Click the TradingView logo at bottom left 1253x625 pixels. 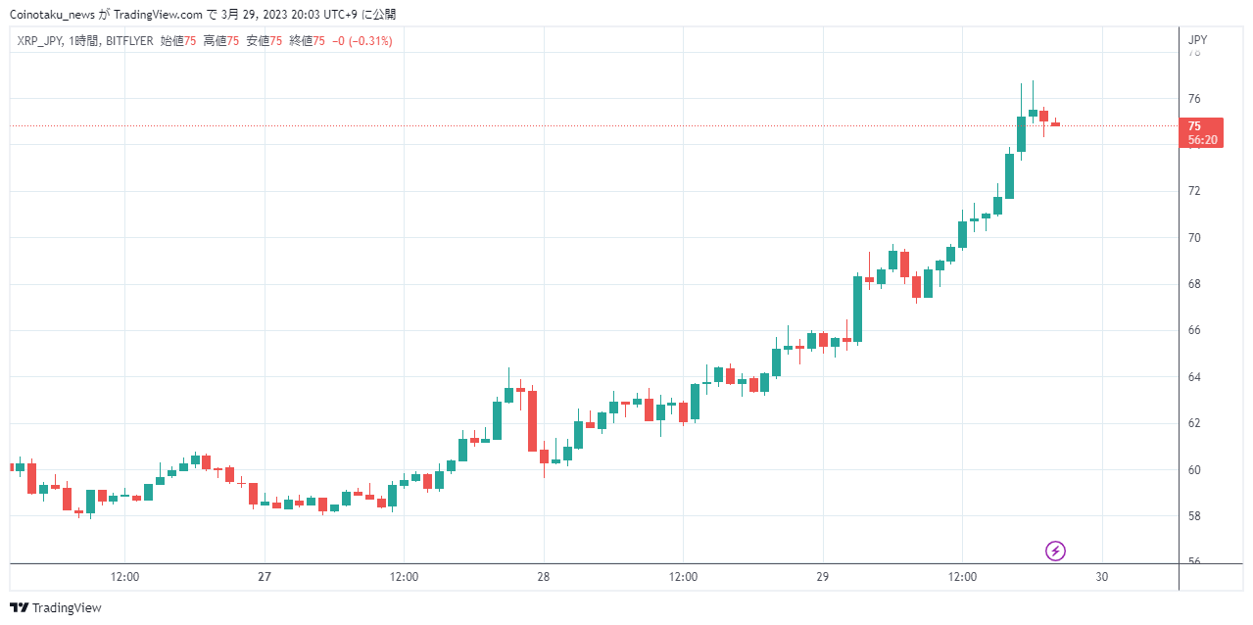click(x=55, y=607)
